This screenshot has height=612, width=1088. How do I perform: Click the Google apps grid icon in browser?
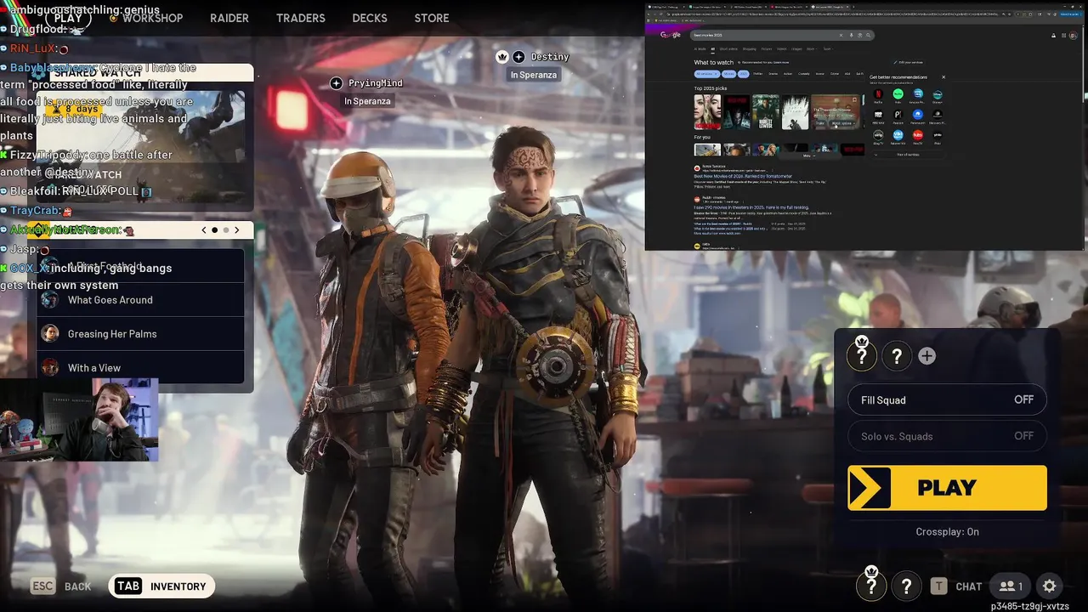1063,35
